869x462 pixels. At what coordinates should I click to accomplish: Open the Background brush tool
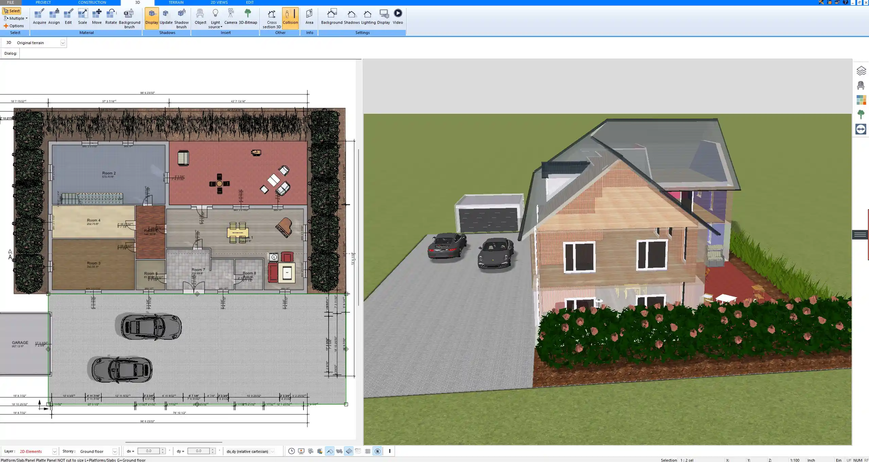click(129, 17)
